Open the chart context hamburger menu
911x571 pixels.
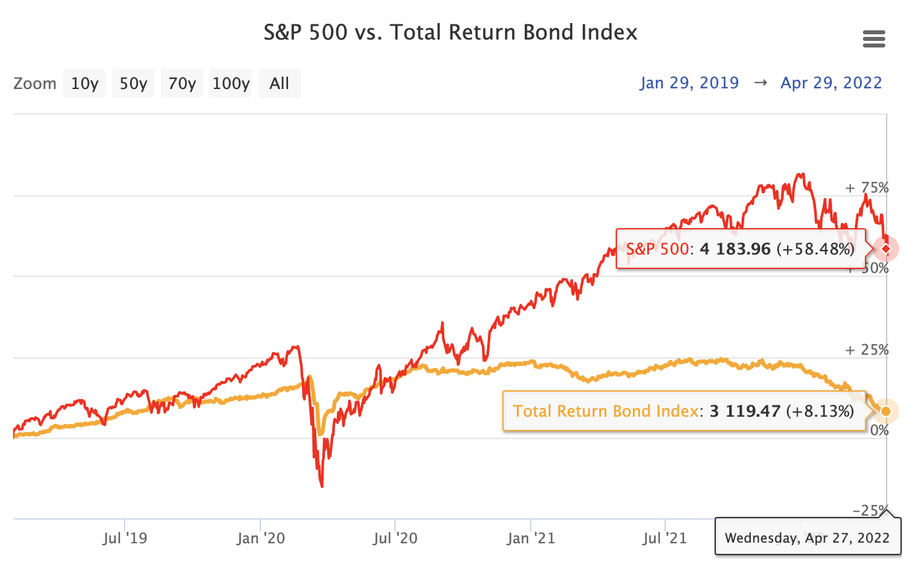click(873, 40)
